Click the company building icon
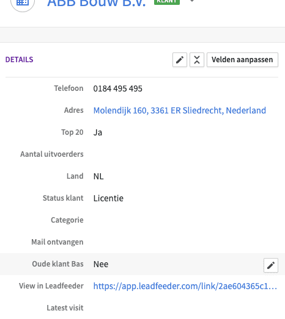The width and height of the screenshot is (285, 319). click(23, 3)
